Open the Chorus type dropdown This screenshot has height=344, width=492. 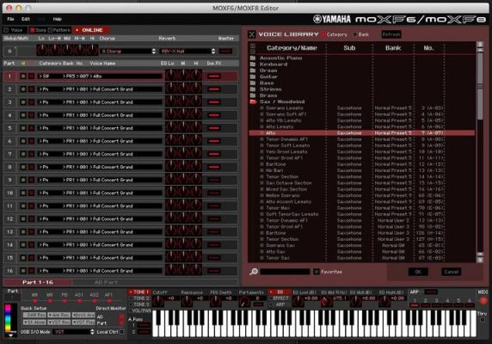[127, 51]
